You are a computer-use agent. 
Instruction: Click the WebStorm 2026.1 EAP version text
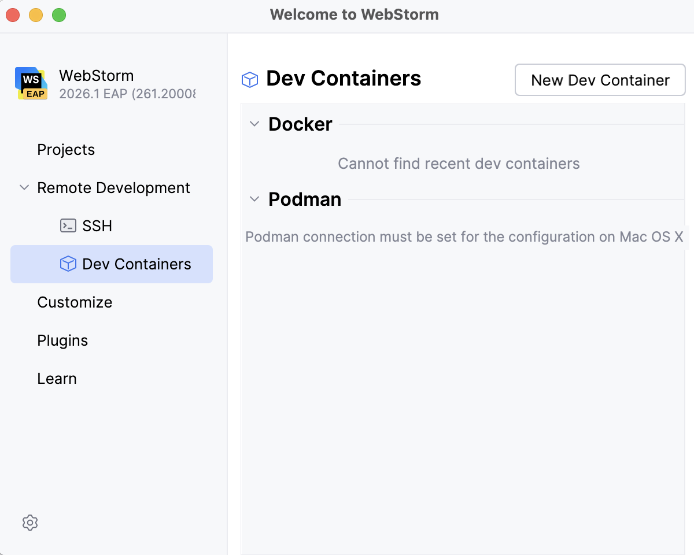pyautogui.click(x=127, y=94)
